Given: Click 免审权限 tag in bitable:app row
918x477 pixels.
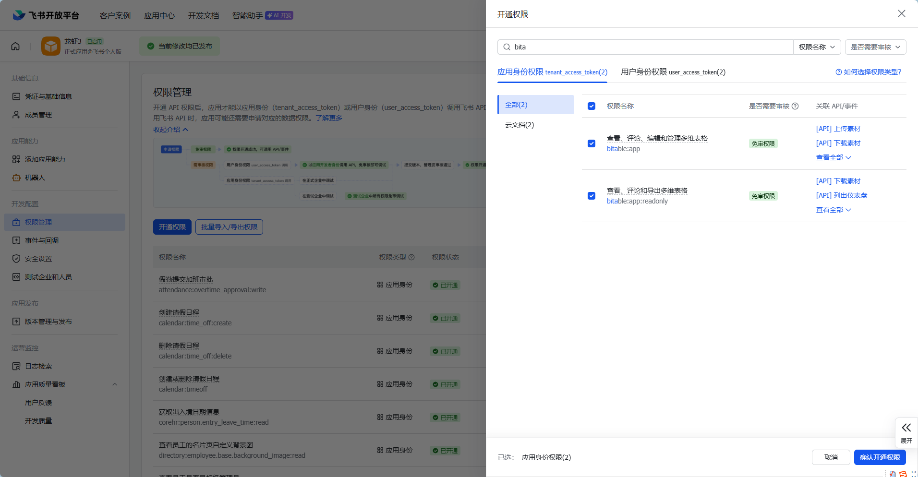Looking at the screenshot, I should click(763, 143).
